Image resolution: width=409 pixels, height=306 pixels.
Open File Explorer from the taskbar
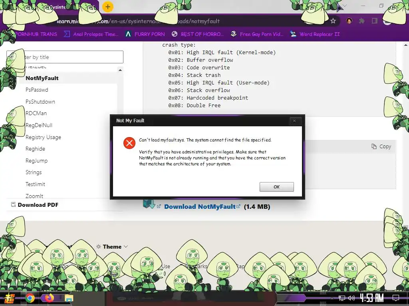pyautogui.click(x=69, y=298)
